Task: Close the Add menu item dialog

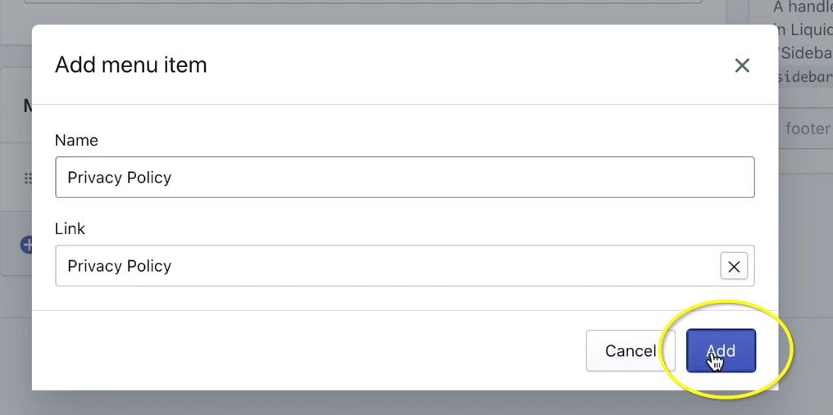Action: point(742,65)
